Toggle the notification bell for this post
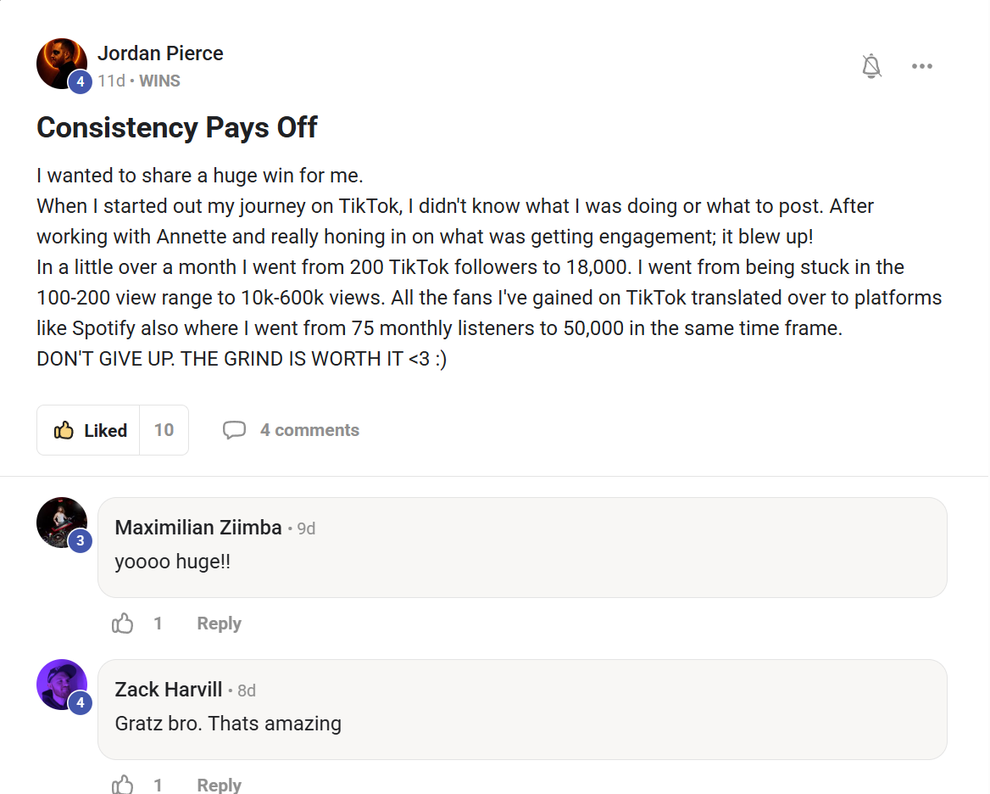Viewport: 990px width, 794px height. click(871, 66)
